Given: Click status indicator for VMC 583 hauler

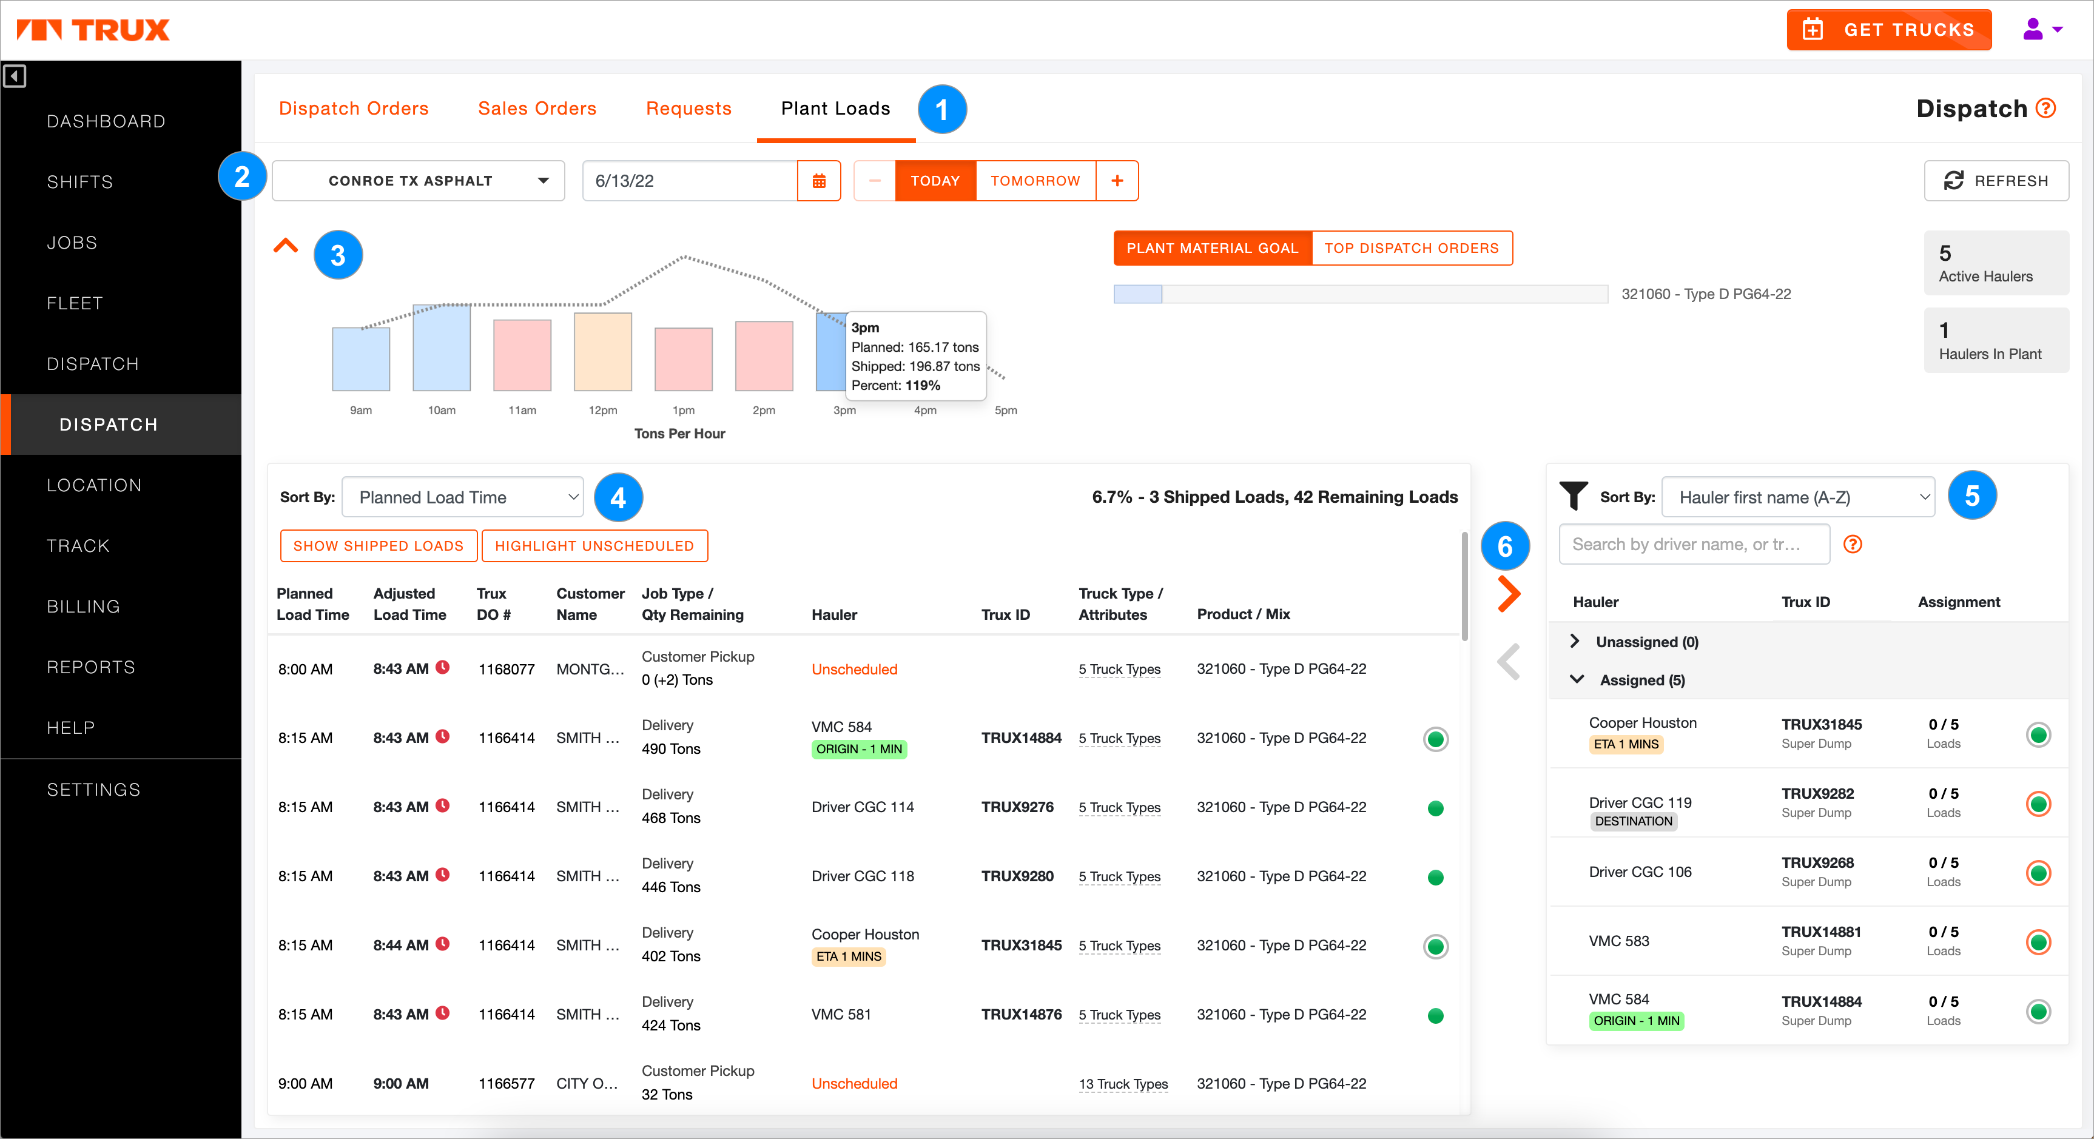Looking at the screenshot, I should (2038, 942).
